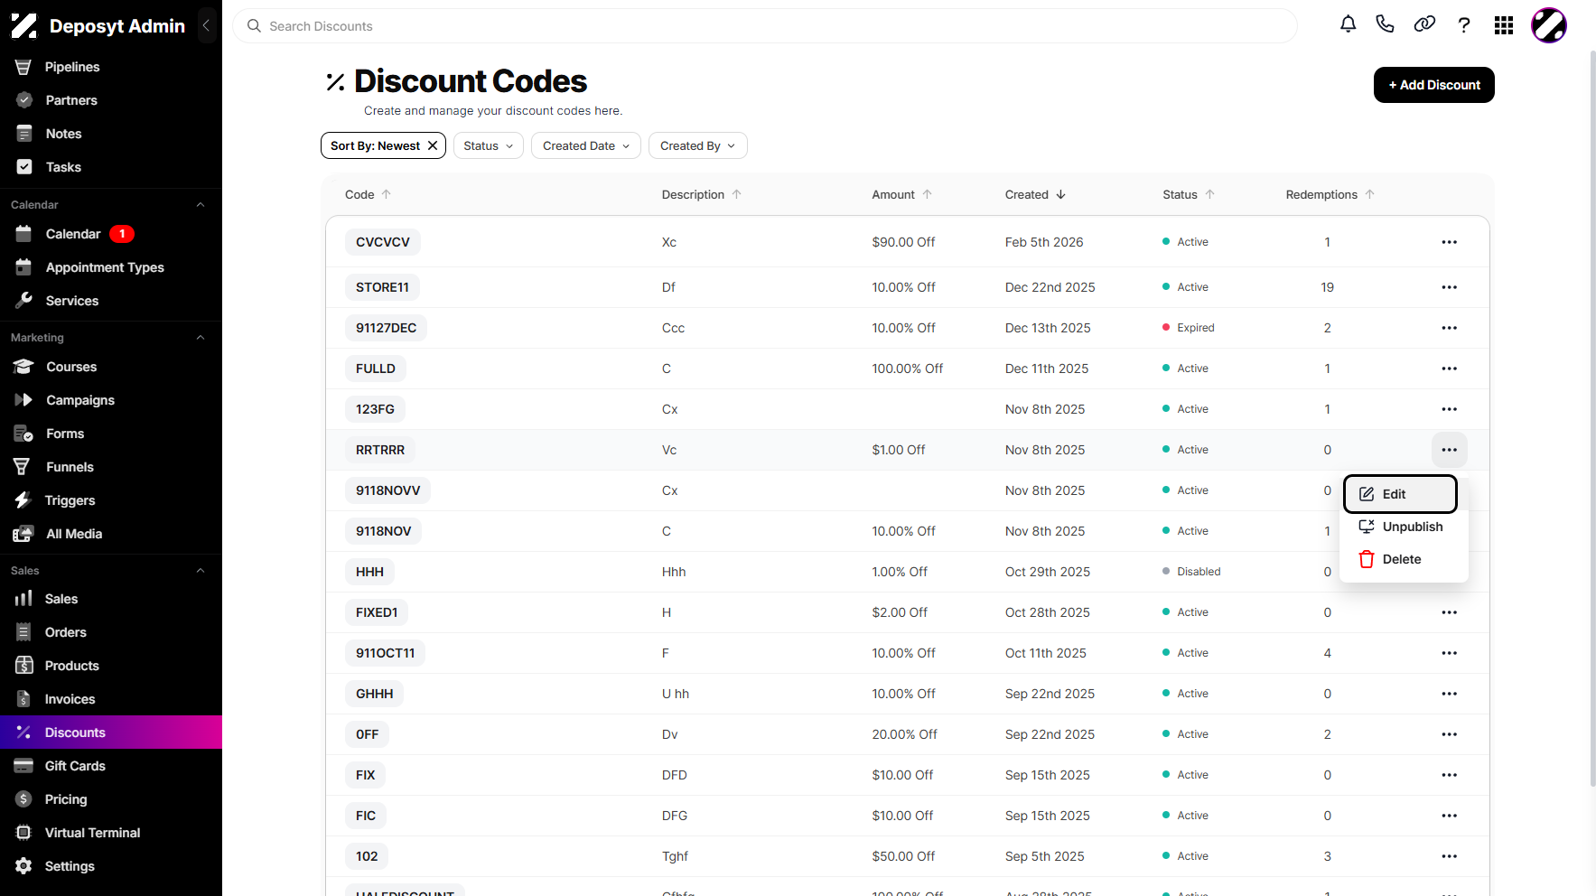Open three-dot menu for 91127DEC row
Image resolution: width=1596 pixels, height=896 pixels.
(x=1450, y=328)
